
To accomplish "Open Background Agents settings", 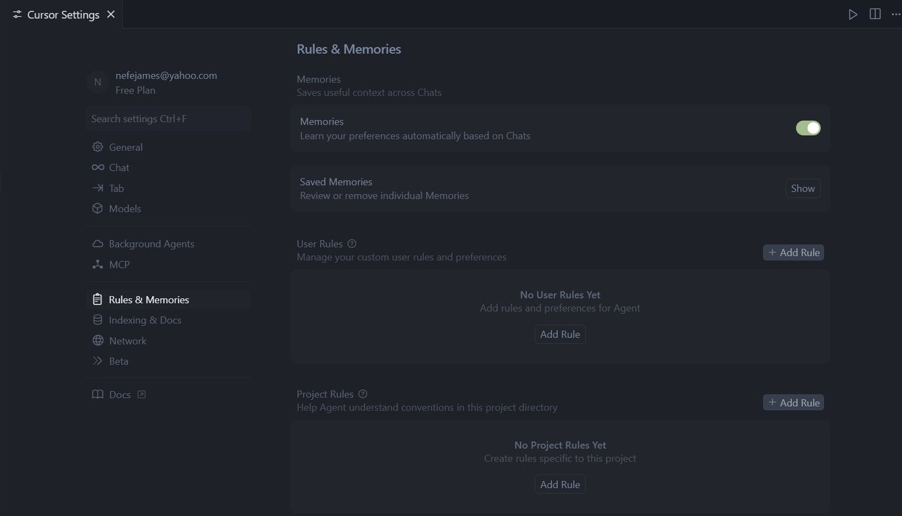I will [151, 244].
